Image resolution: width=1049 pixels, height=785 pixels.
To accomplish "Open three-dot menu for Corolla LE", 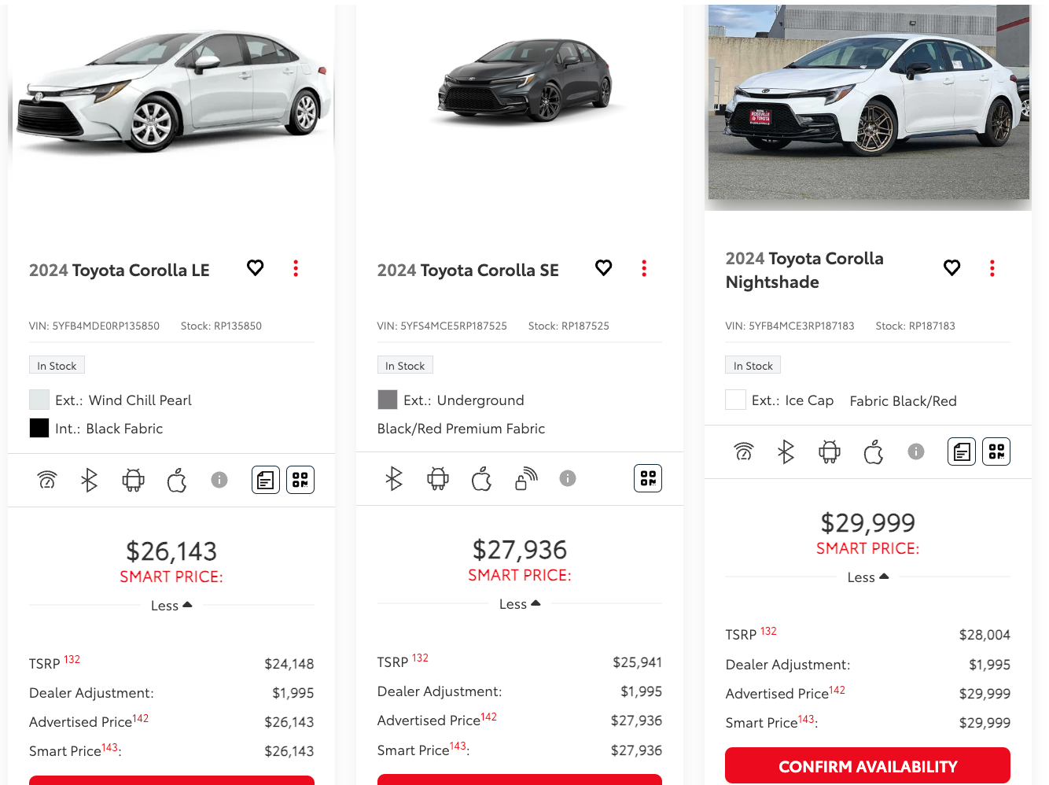I will pos(296,268).
